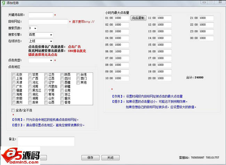Check the 台湾 region checkbox
Image resolution: width=226 pixels, height=165 pixels.
78,75
